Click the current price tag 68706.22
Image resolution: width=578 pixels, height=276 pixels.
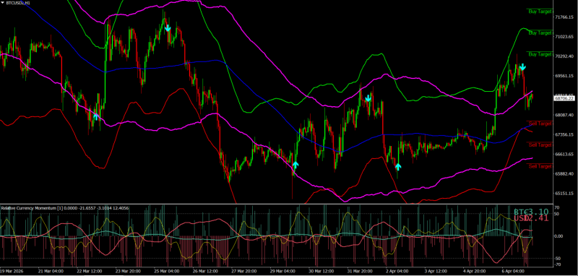564,98
